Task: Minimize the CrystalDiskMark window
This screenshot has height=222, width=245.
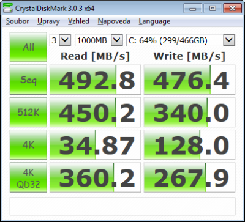Action: point(194,9)
